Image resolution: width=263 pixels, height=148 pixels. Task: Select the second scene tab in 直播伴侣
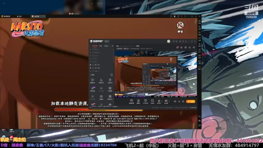coord(101,46)
